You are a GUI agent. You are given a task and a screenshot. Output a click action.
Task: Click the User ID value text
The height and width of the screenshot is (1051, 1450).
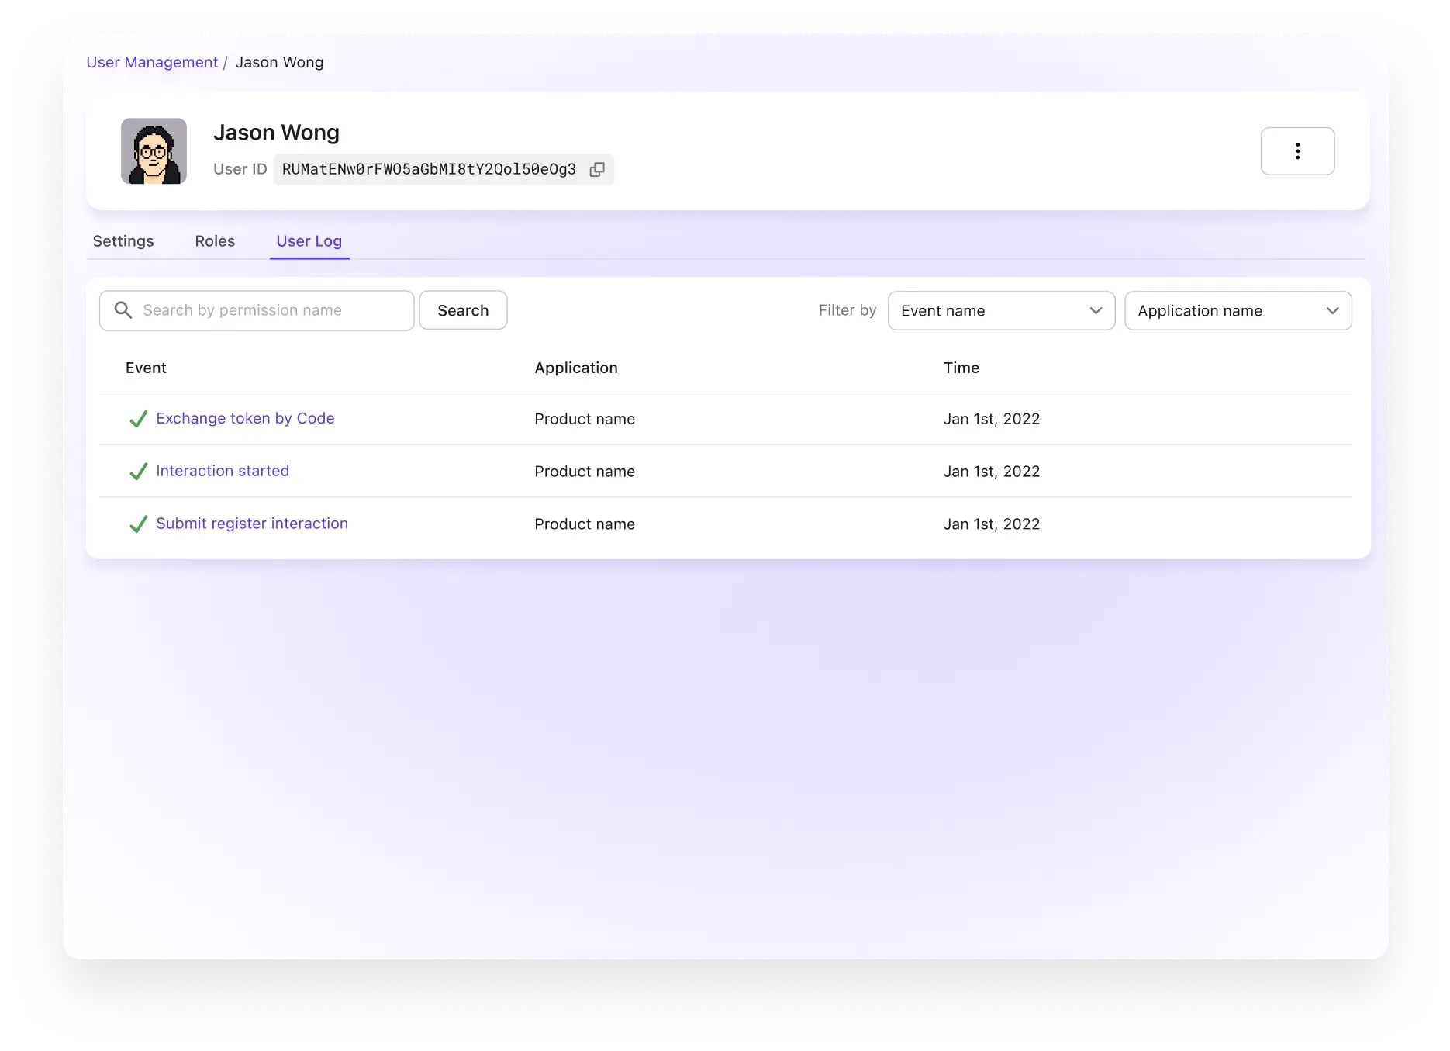[429, 170]
